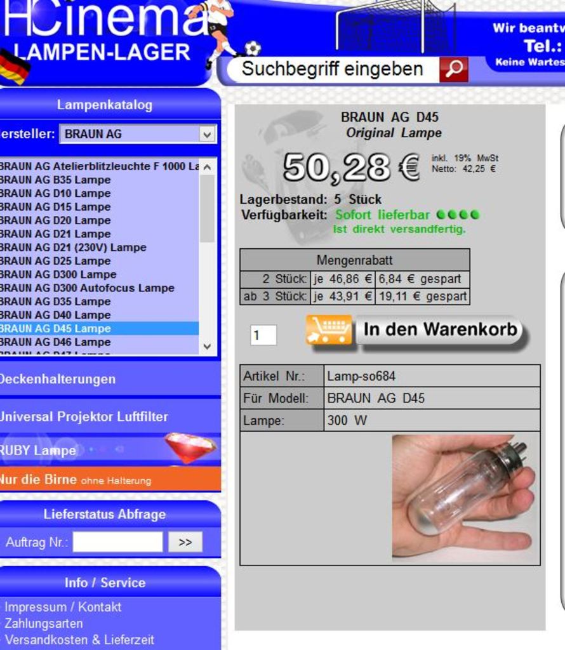Viewport: 565px width, 650px height.
Task: Select BRAUN AG D300 Autofocus Lampe
Action: (x=100, y=288)
